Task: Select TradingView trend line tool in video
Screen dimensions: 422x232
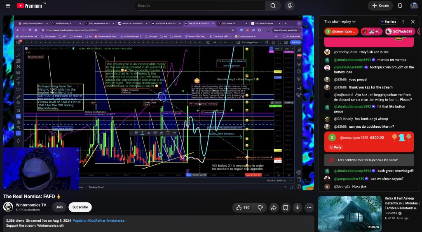Action: pyautogui.click(x=18, y=55)
